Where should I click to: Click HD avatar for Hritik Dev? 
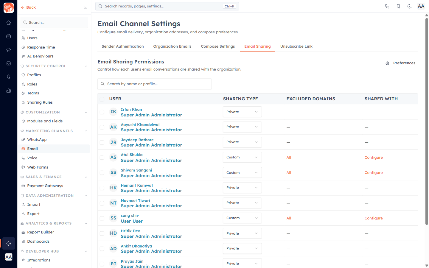[114, 233]
